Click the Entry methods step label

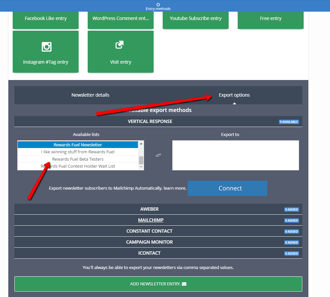(x=158, y=9)
